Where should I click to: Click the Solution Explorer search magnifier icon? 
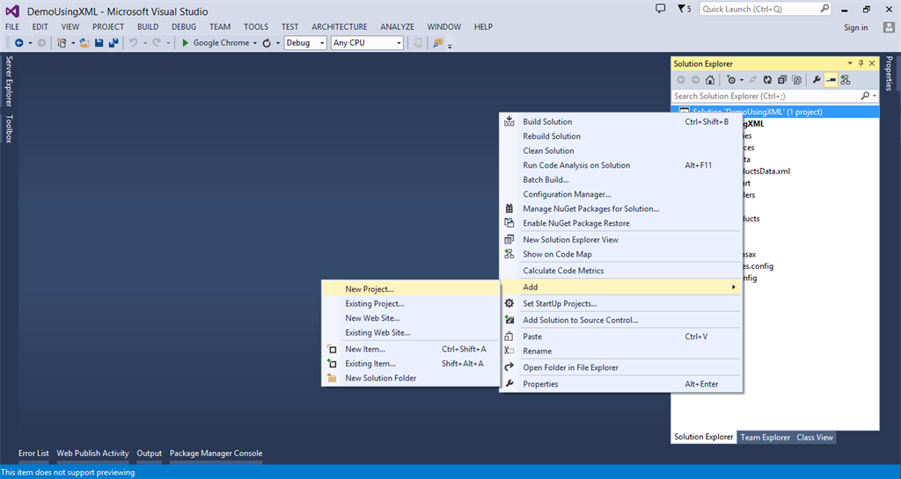(x=866, y=96)
